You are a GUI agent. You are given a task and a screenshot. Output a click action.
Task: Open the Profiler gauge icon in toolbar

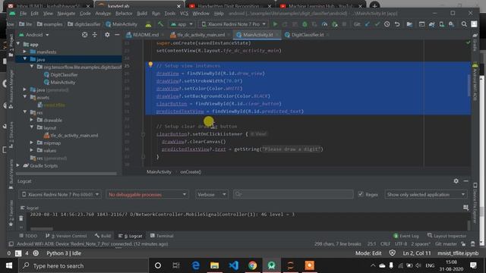coord(324,24)
